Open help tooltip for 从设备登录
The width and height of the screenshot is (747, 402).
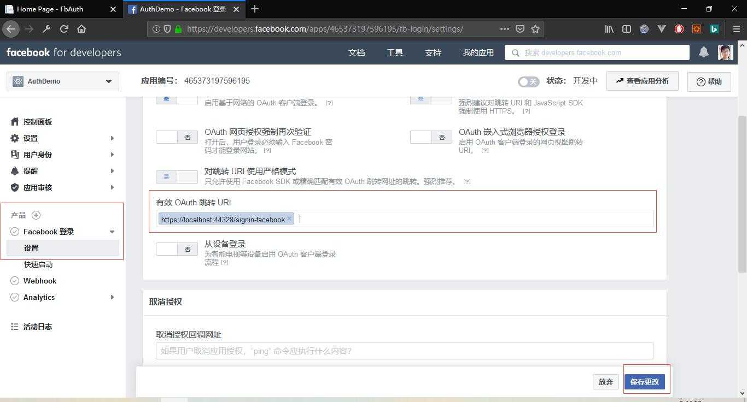pyautogui.click(x=225, y=262)
